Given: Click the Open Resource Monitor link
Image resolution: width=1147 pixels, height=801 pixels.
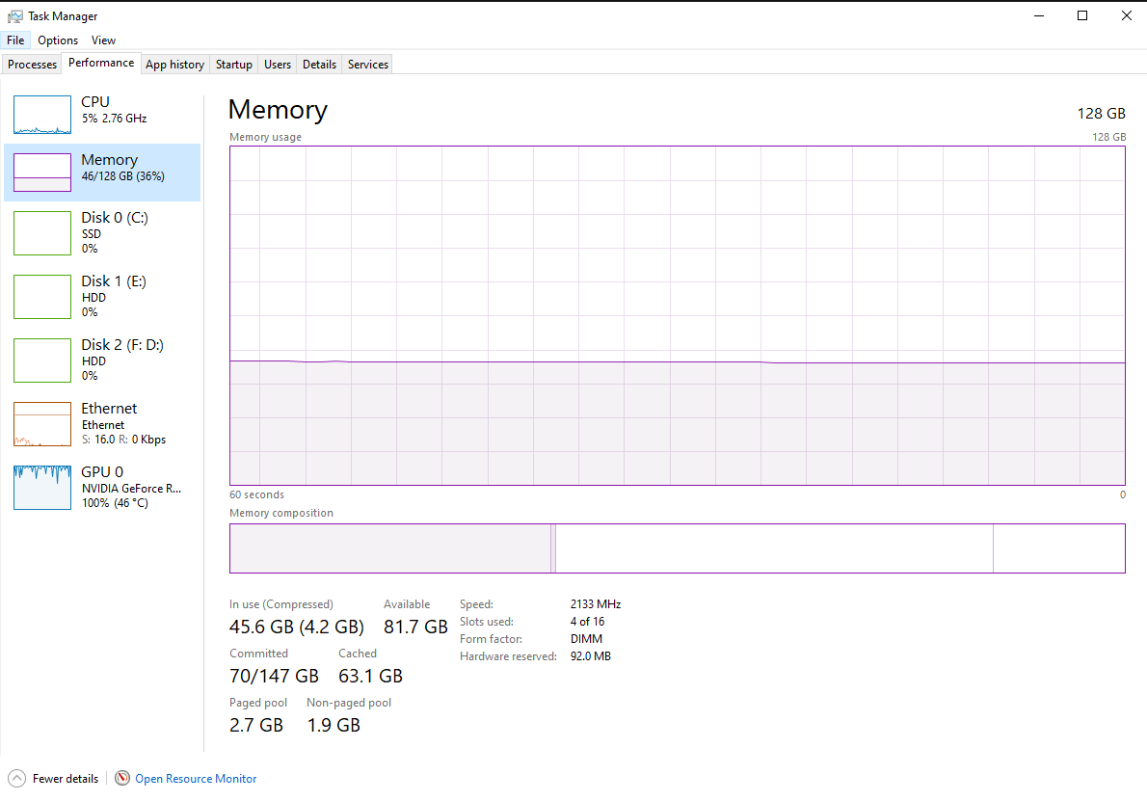Looking at the screenshot, I should (x=196, y=779).
